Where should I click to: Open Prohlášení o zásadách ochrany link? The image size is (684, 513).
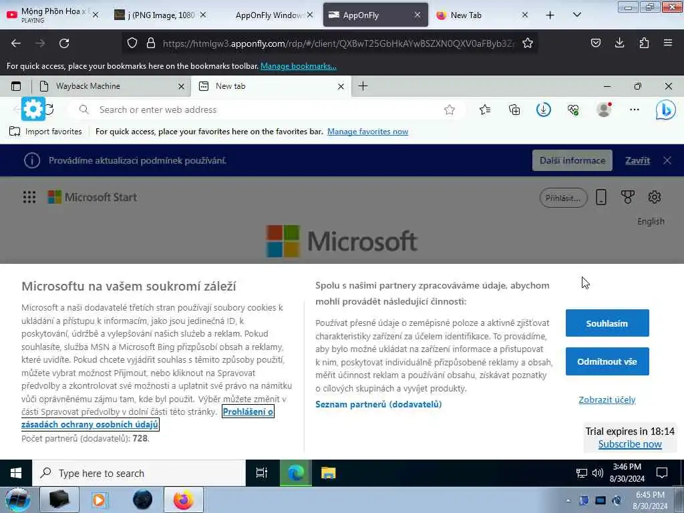pyautogui.click(x=248, y=411)
